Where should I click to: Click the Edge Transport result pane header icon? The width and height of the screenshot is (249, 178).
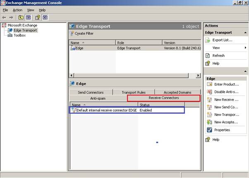tap(72, 26)
